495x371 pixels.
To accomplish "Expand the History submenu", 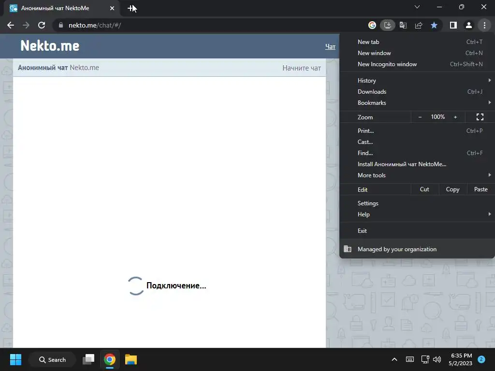I will (417, 81).
